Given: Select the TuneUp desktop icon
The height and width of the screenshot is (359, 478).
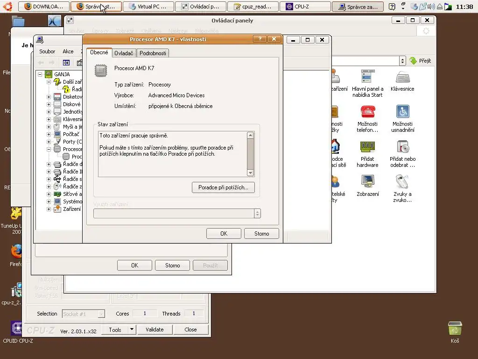Looking at the screenshot, I should [x=12, y=221].
